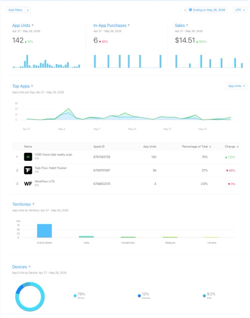Select the Ukraine axis label
Viewport: 250px width, 318px height.
click(x=212, y=243)
